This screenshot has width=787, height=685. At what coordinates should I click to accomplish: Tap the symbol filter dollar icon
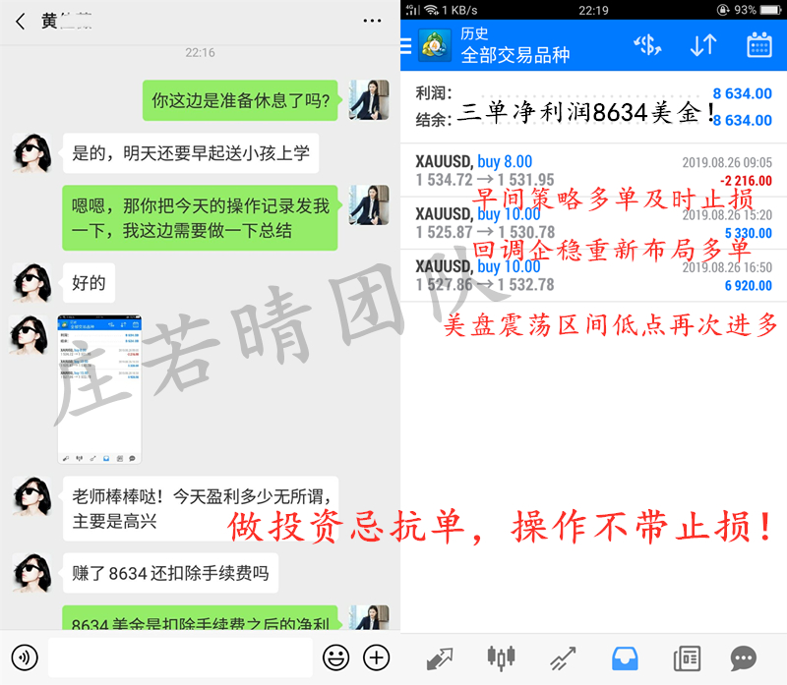click(x=646, y=45)
